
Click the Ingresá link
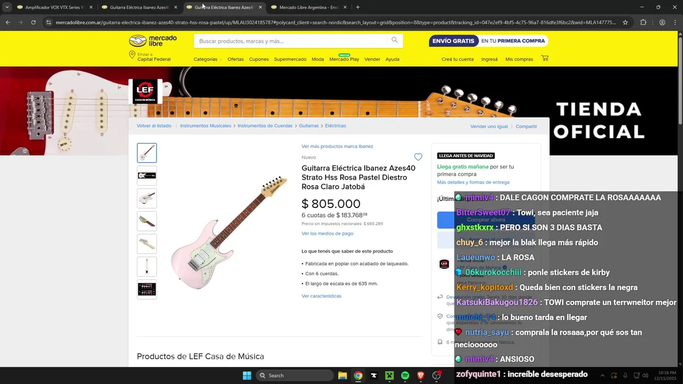coord(489,59)
